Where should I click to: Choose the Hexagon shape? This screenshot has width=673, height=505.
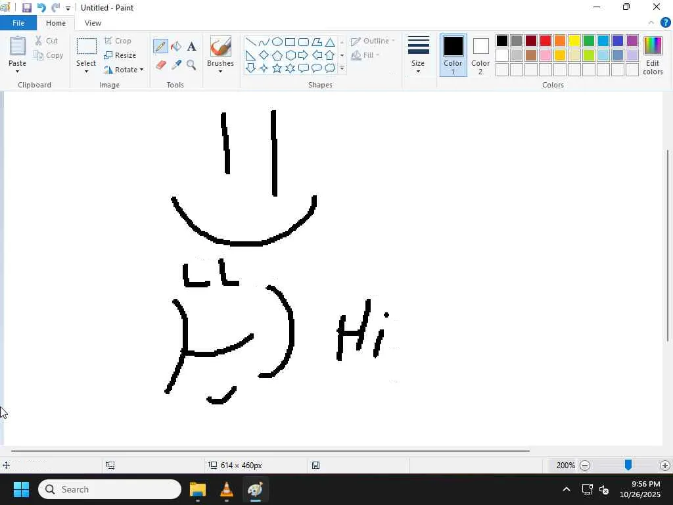coord(290,55)
